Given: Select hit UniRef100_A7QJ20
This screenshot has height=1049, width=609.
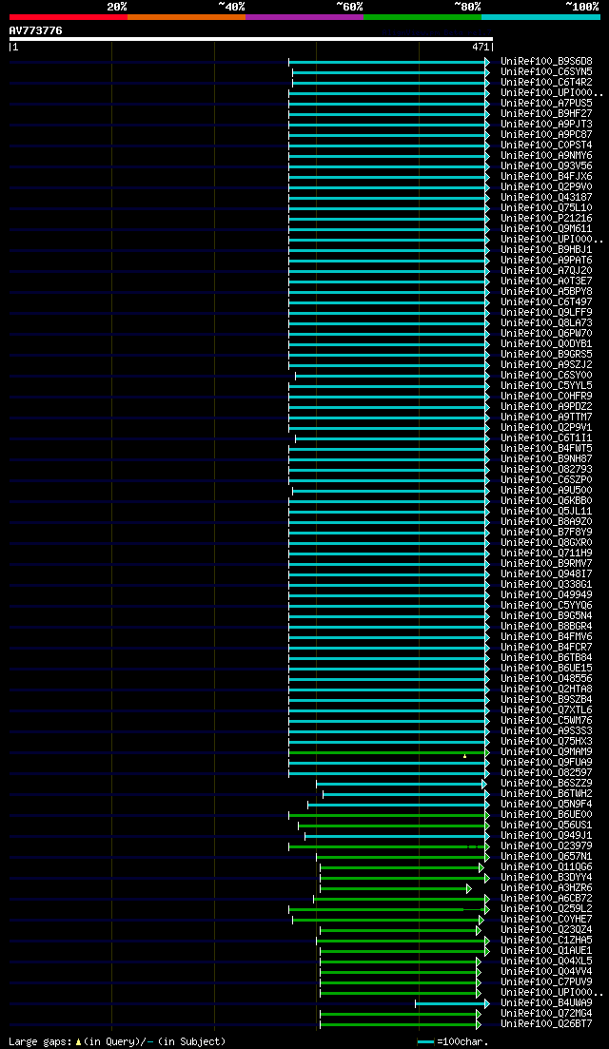Looking at the screenshot, I should click(546, 270).
